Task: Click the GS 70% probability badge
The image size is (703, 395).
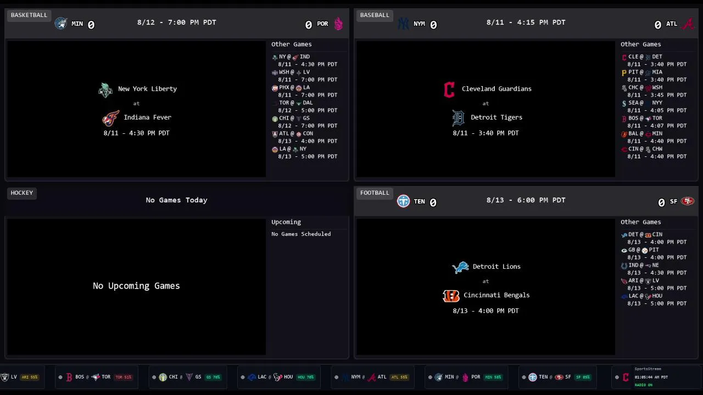Action: [213, 377]
